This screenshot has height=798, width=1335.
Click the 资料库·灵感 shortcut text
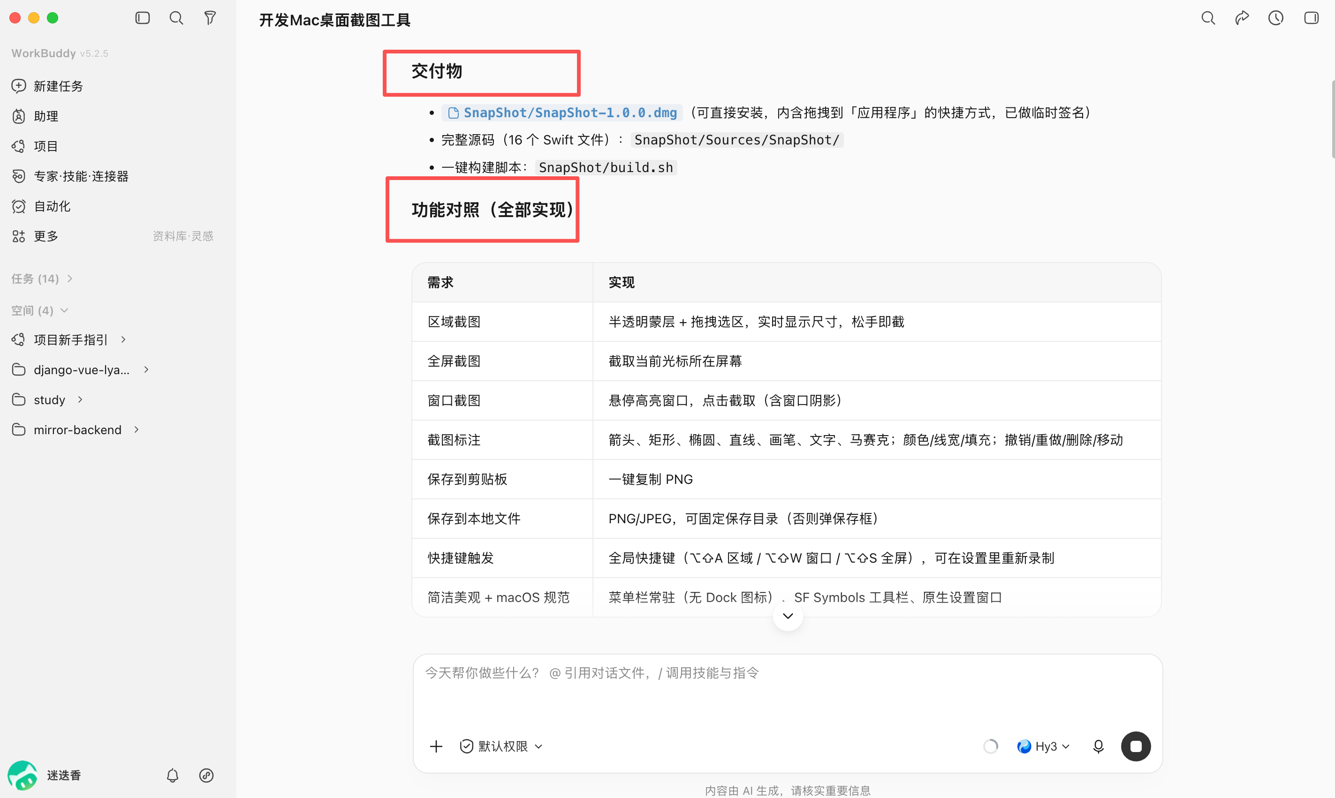point(183,236)
